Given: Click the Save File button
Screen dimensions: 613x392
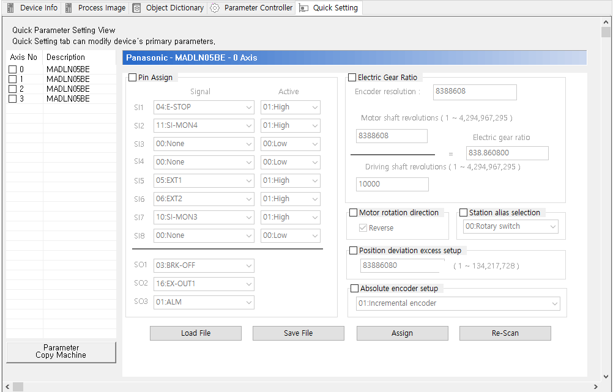Looking at the screenshot, I should pyautogui.click(x=299, y=333).
